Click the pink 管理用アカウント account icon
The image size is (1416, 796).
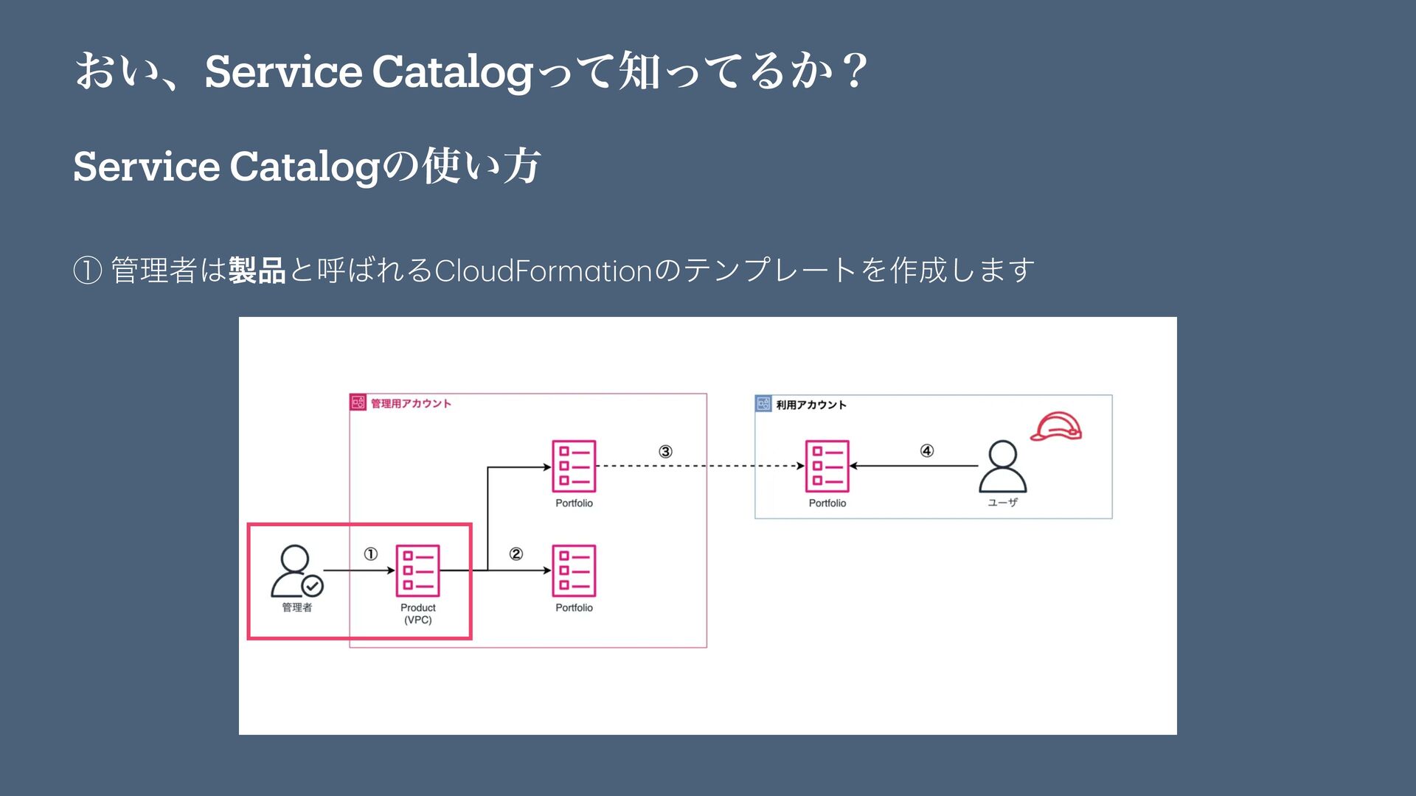(358, 402)
